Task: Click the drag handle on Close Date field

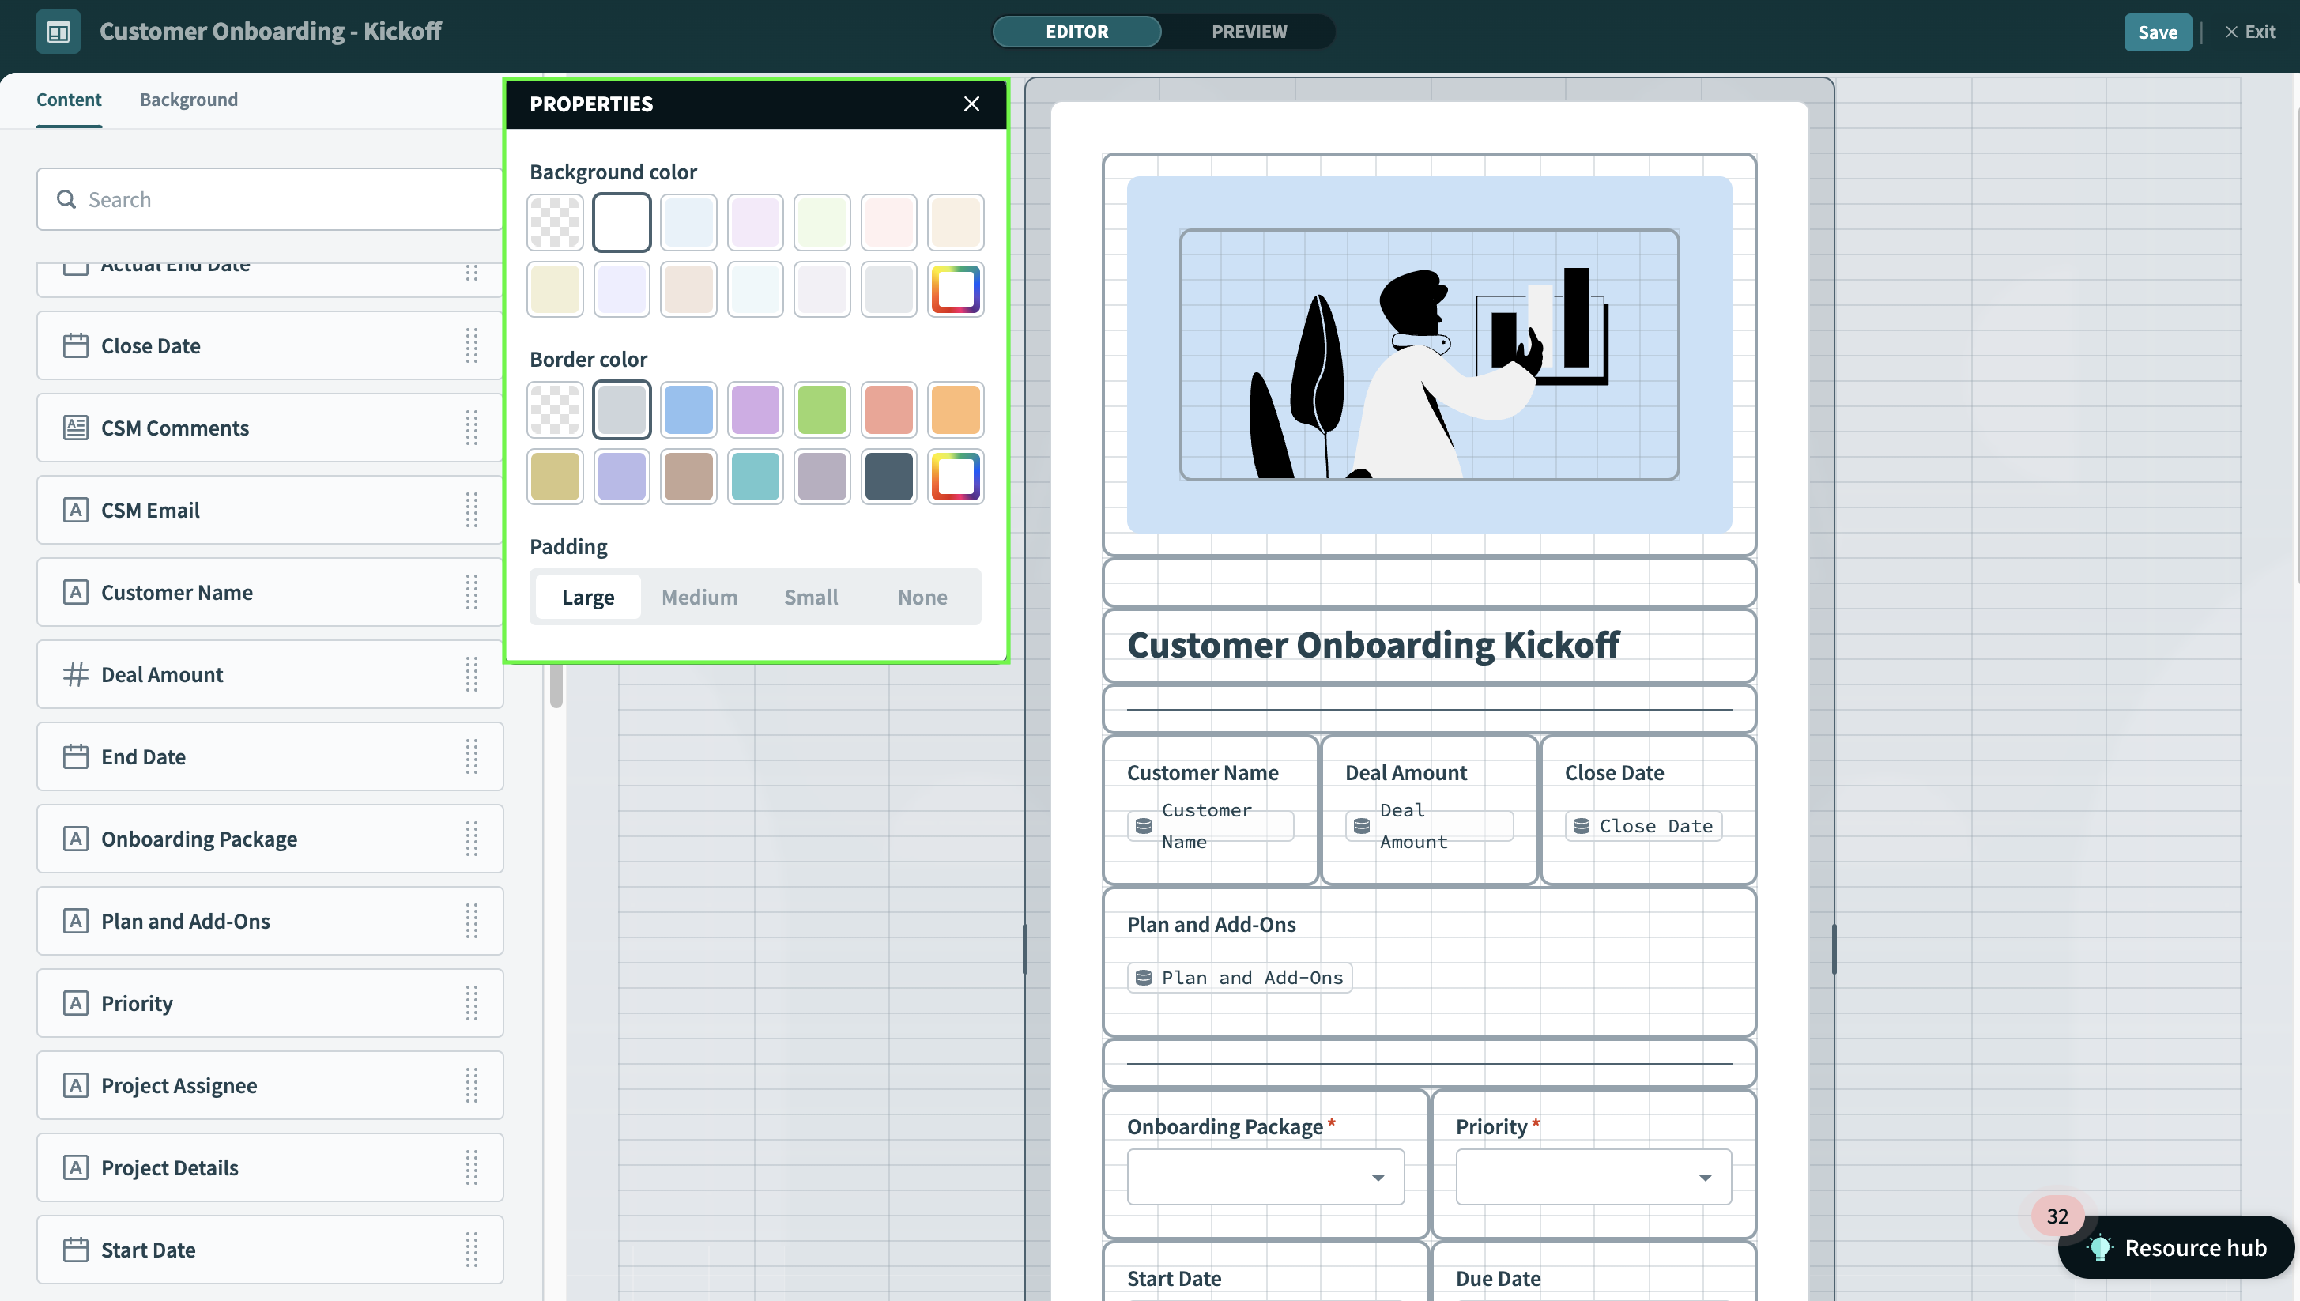Action: click(472, 346)
